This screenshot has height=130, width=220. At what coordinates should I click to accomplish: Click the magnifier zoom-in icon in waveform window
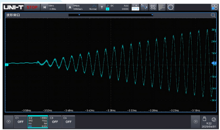(x=213, y=15)
